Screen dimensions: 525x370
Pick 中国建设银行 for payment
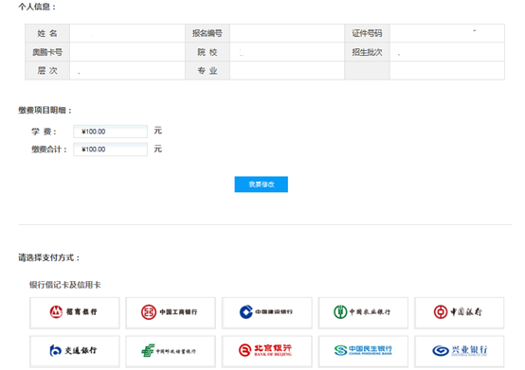click(x=267, y=313)
